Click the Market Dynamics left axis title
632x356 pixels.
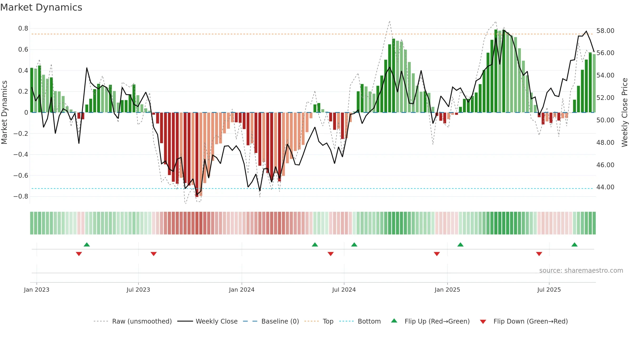click(x=4, y=112)
